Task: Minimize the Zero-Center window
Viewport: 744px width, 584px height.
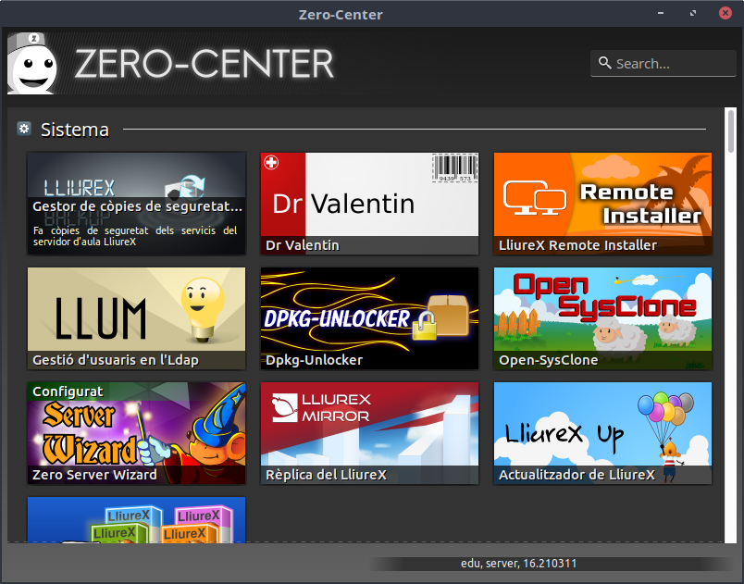Action: (661, 13)
